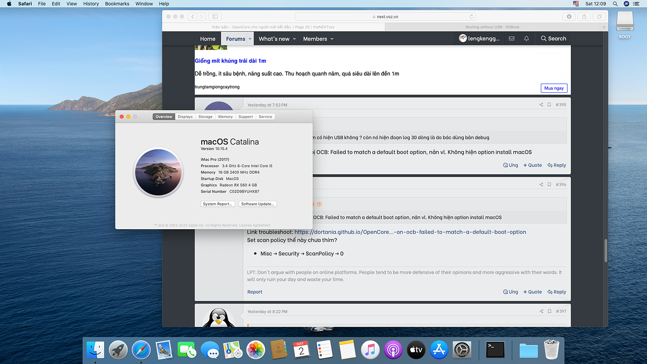Click Safari share button
This screenshot has height=364, width=647.
(584, 17)
